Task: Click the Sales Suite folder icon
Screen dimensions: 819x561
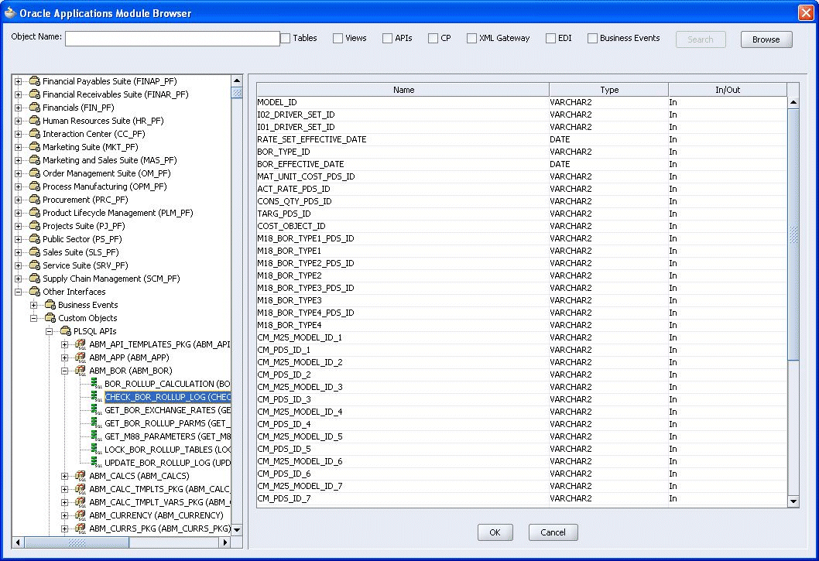Action: [35, 252]
